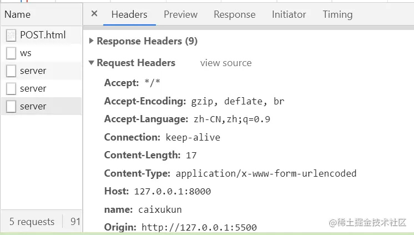Click the ws request file icon

(x=11, y=53)
